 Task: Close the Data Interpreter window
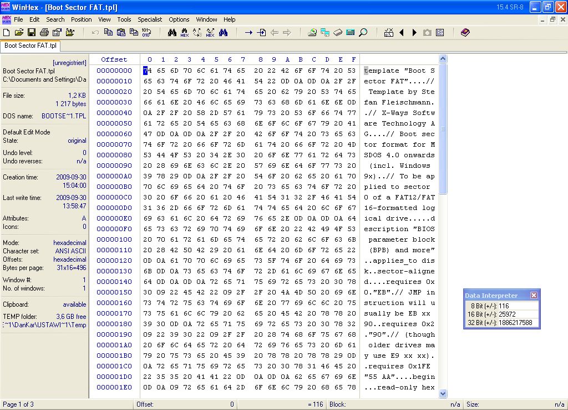pyautogui.click(x=534, y=296)
